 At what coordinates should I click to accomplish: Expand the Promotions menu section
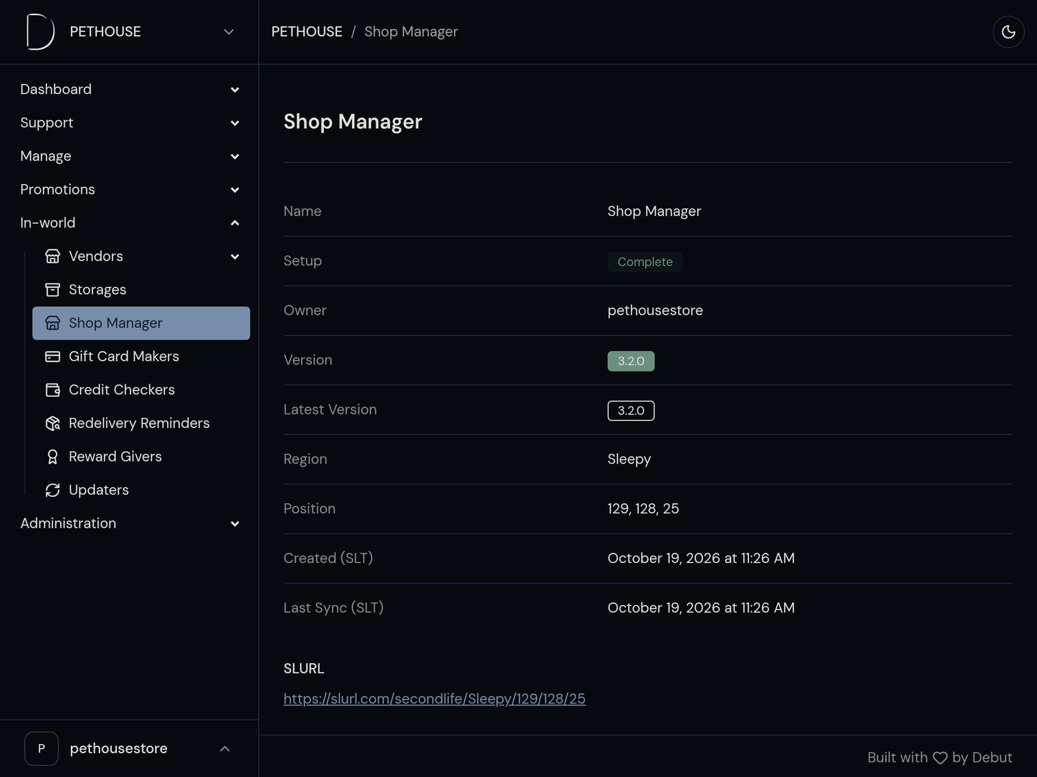[130, 189]
